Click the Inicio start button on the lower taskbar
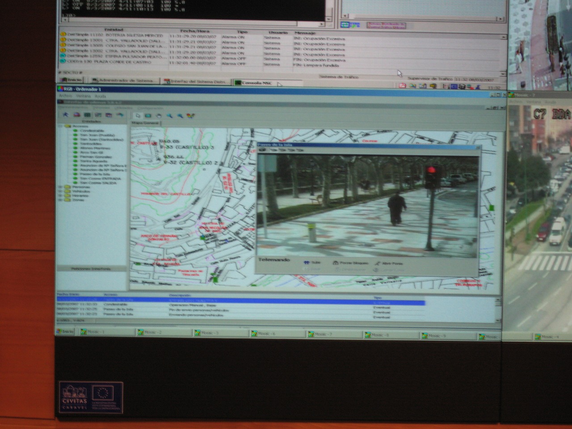 pyautogui.click(x=65, y=332)
